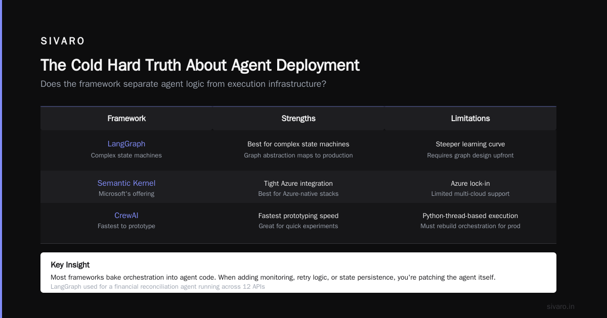Click 'Fastest to prototype' text
This screenshot has height=318, width=607.
[126, 226]
